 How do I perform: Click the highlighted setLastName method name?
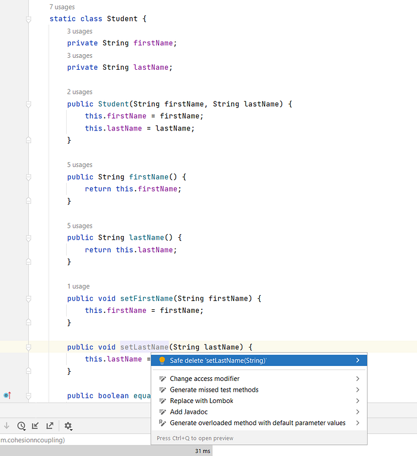[x=144, y=347]
